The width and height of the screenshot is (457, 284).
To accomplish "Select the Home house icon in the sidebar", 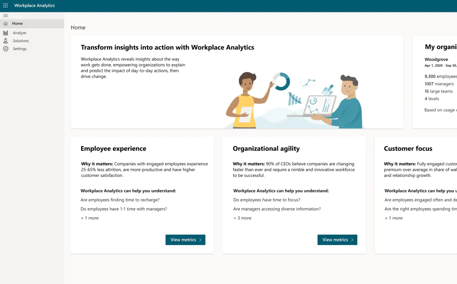I will point(6,23).
